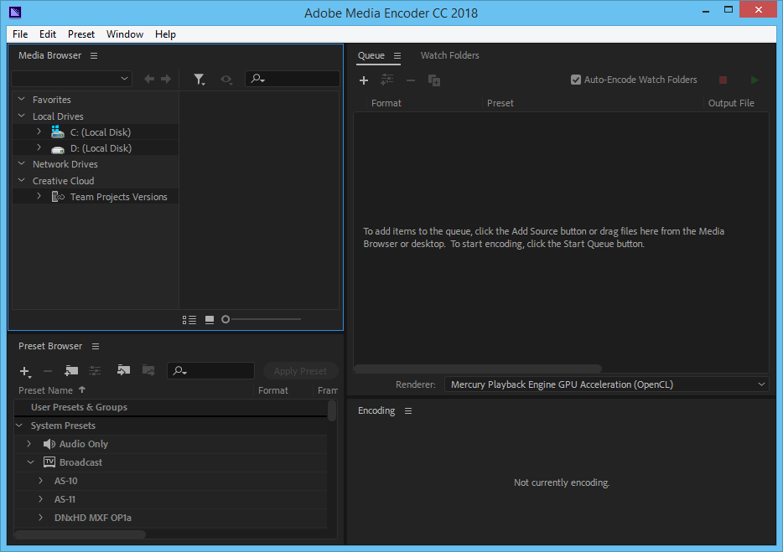
Task: Open the Window menu
Action: tap(125, 34)
